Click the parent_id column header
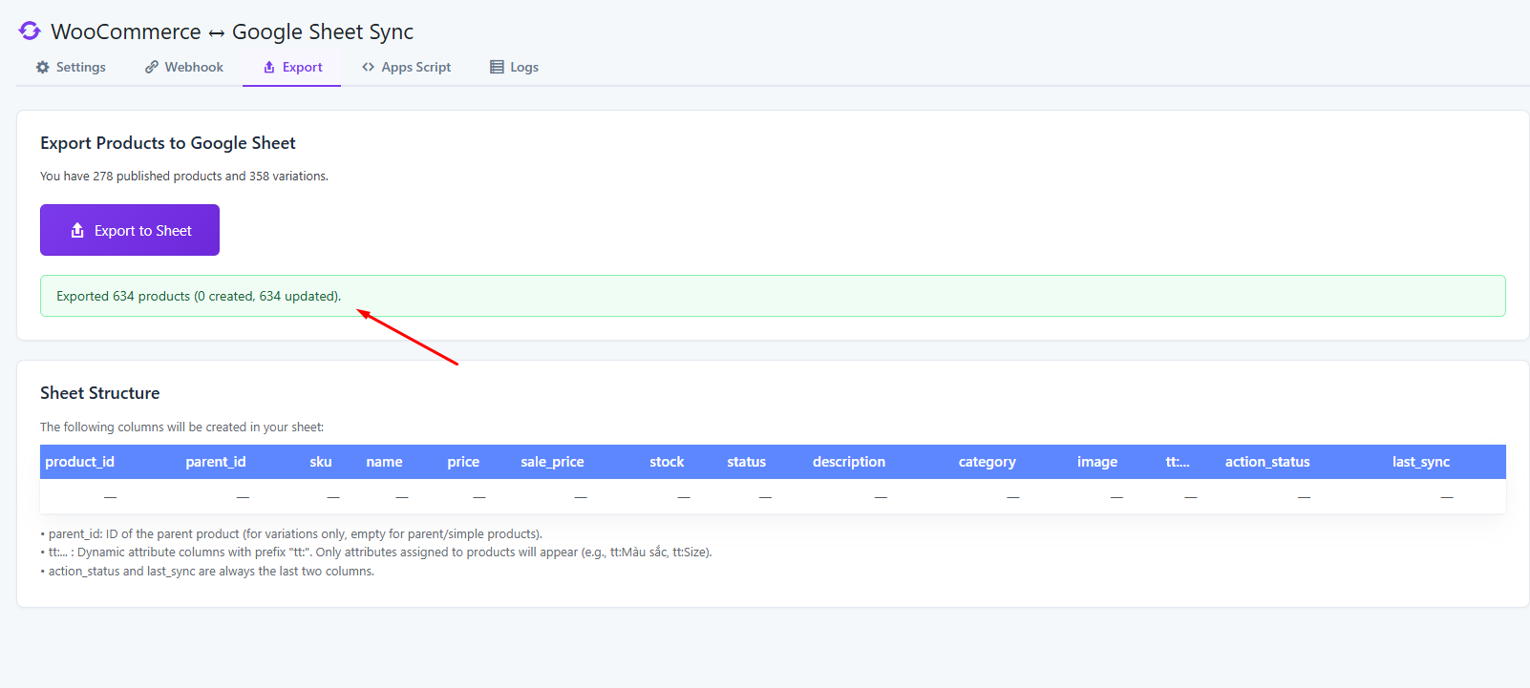The image size is (1530, 688). [x=216, y=462]
